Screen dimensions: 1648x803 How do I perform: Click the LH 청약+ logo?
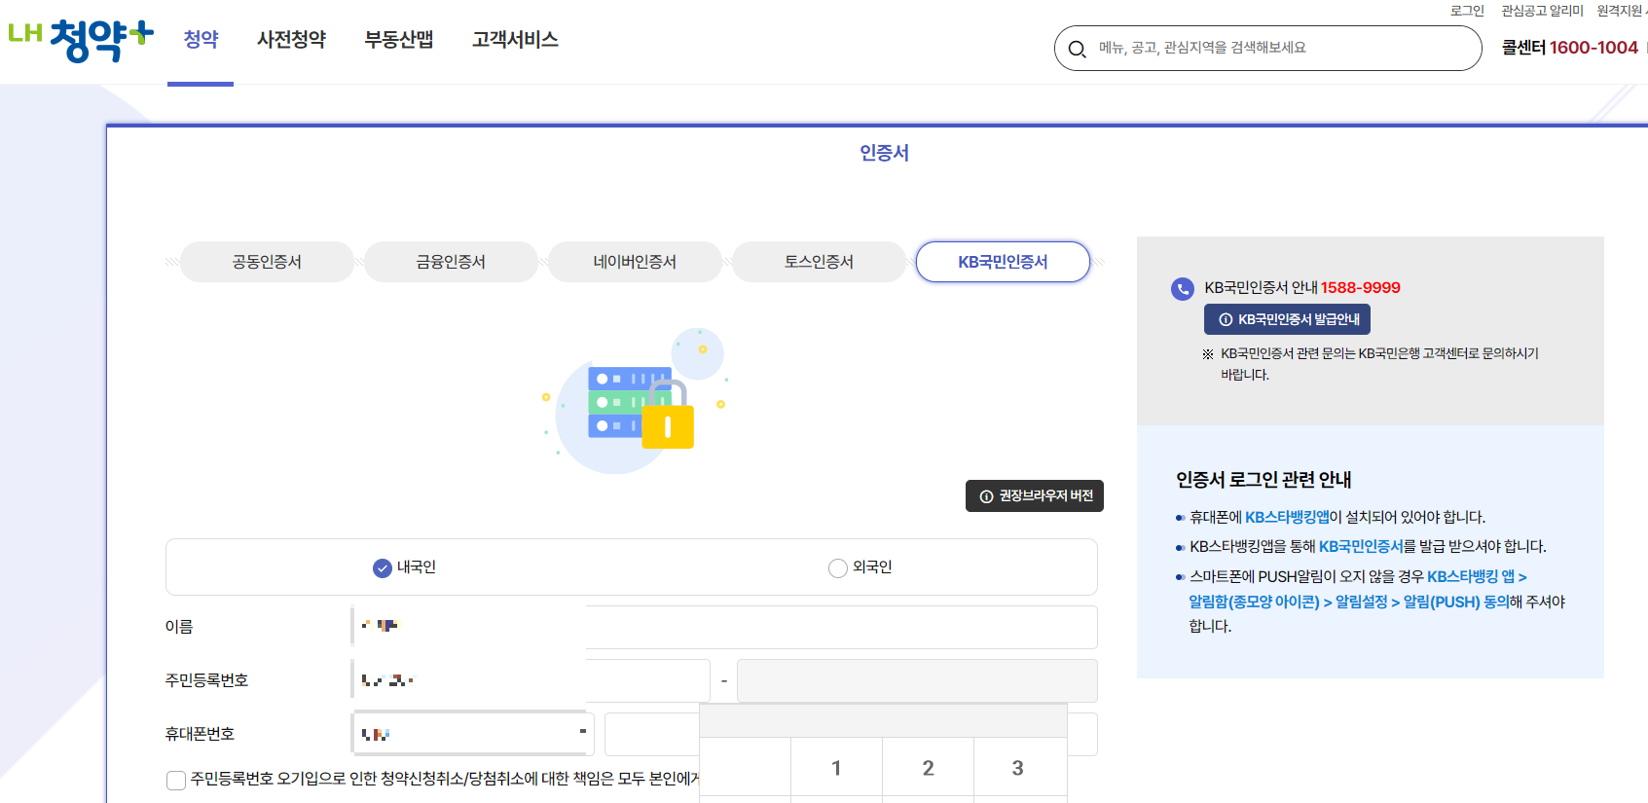[81, 41]
